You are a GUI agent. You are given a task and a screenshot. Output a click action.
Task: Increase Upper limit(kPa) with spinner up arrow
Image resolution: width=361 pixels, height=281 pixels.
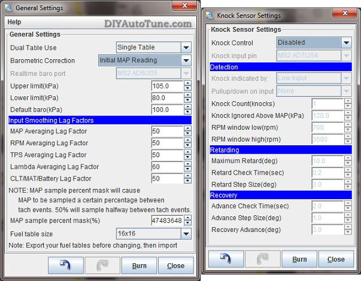[x=187, y=83]
